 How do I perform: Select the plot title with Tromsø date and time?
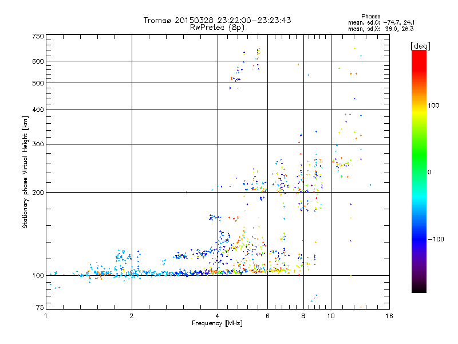(x=217, y=20)
